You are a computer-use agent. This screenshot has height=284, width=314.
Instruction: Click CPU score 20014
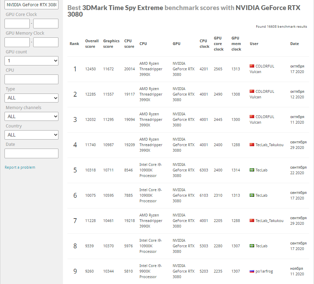coord(129,69)
